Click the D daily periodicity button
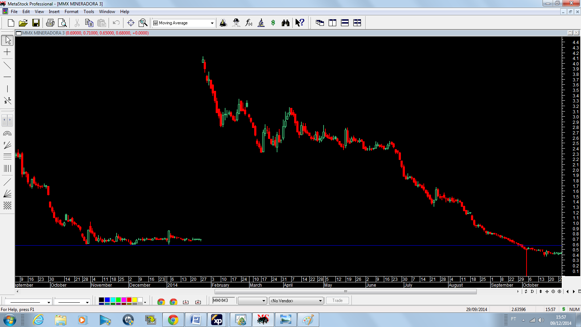 [x=532, y=291]
